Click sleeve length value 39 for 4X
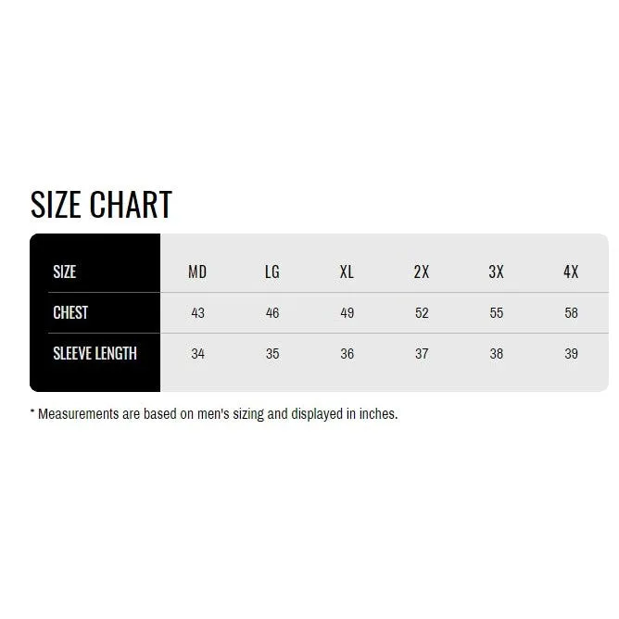This screenshot has width=619, height=619. (571, 353)
